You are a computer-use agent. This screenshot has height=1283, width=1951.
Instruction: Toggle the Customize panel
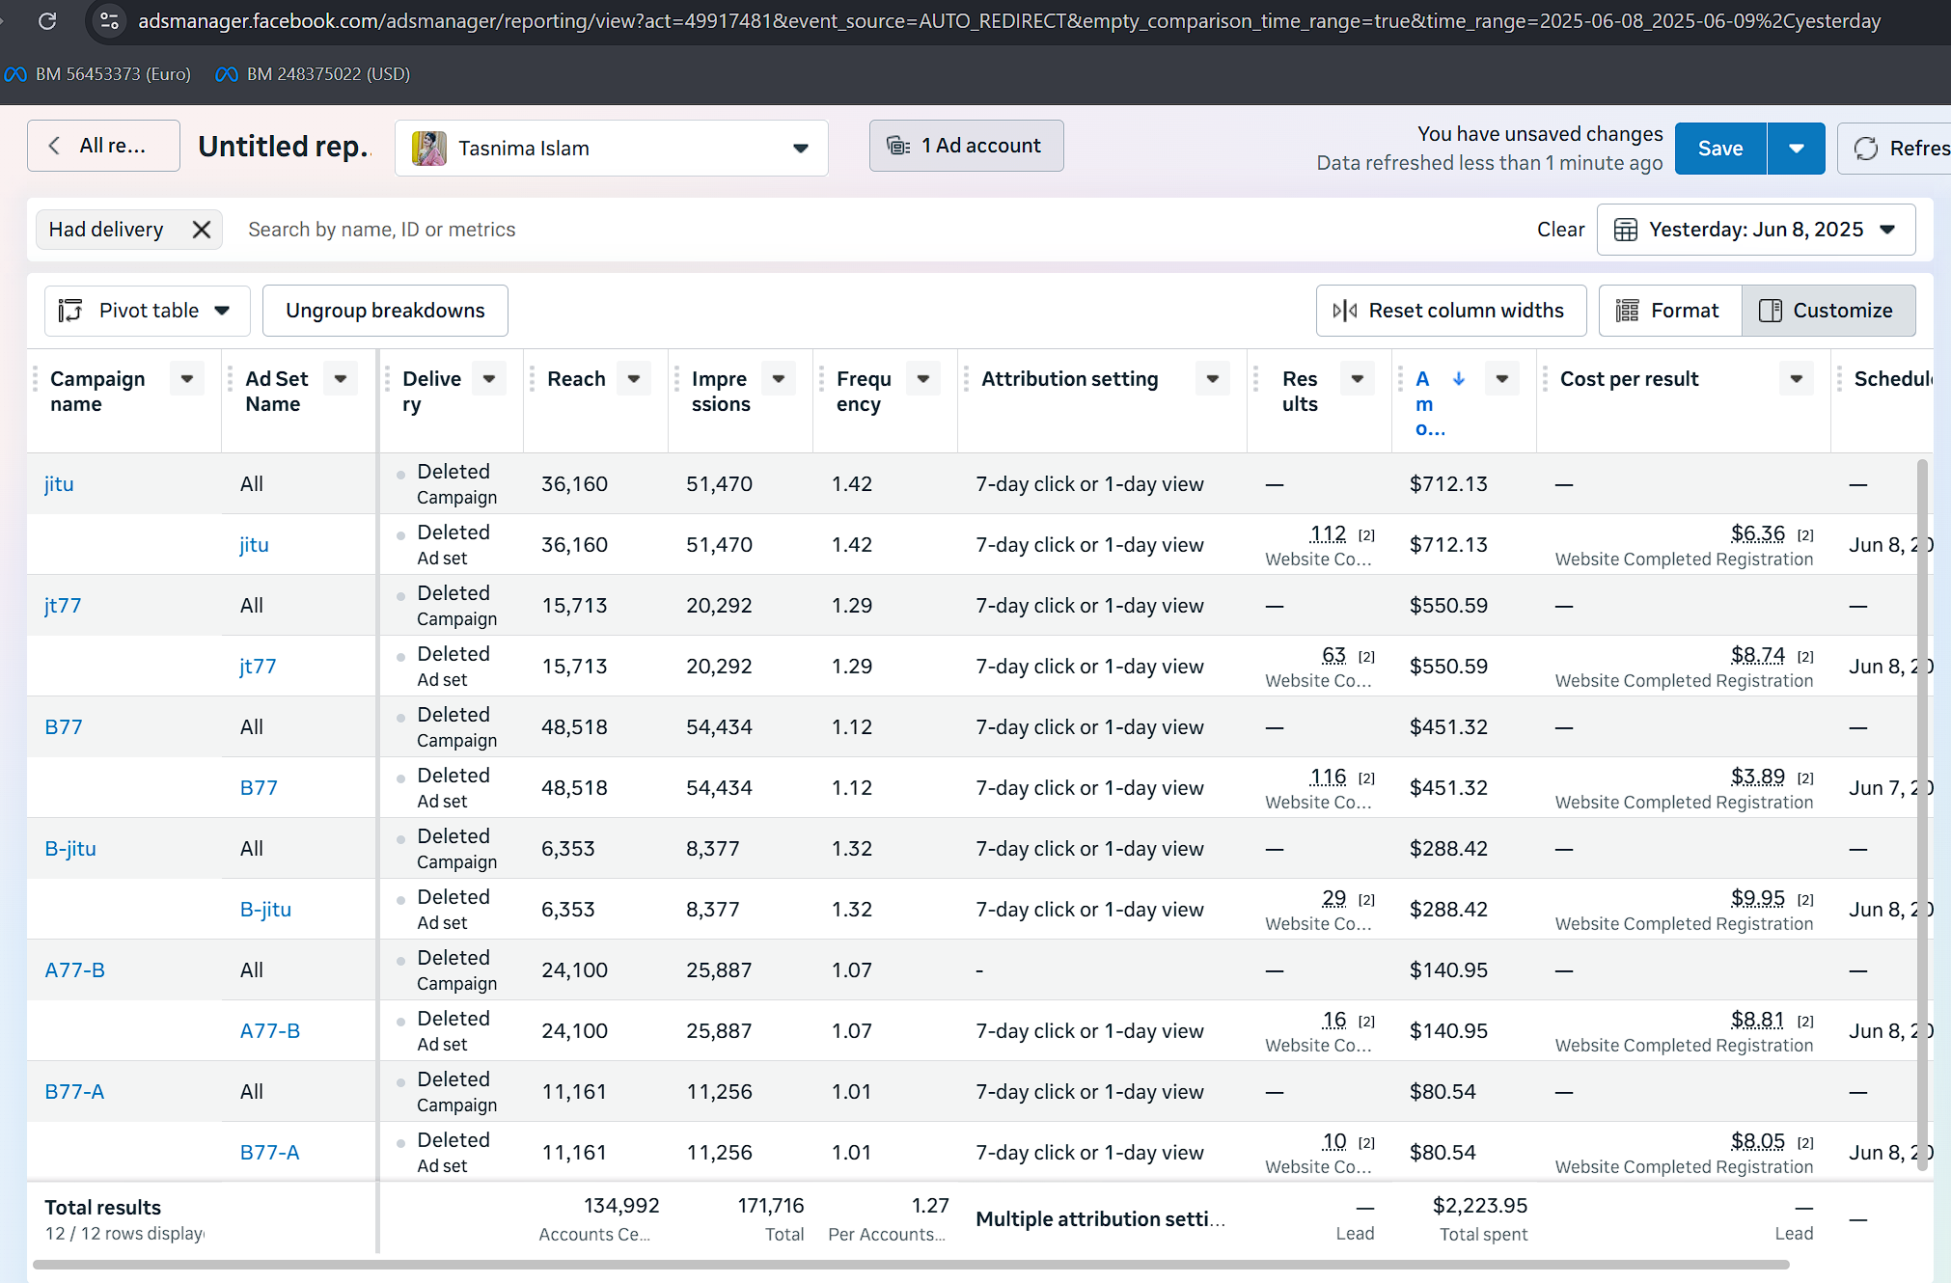pyautogui.click(x=1828, y=311)
